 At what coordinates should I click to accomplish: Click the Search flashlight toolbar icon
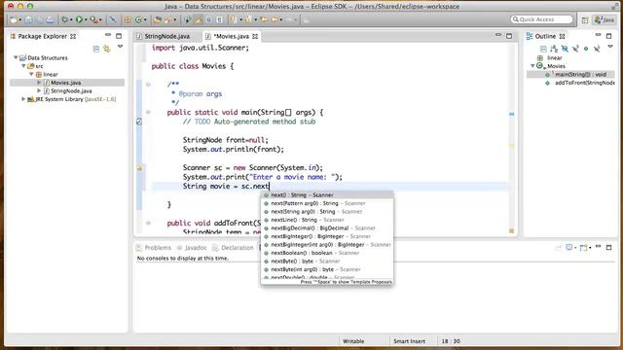tap(169, 19)
